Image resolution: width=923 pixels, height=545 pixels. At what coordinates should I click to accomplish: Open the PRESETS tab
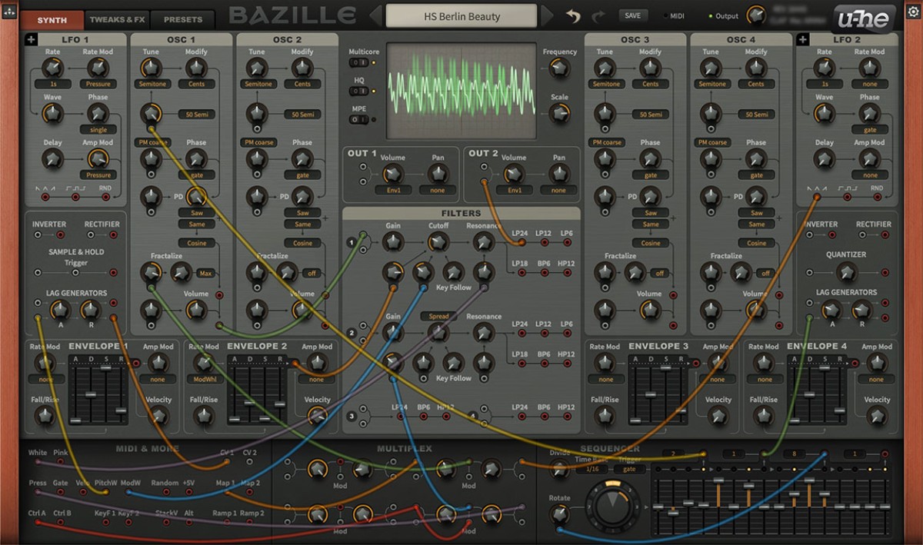pyautogui.click(x=182, y=19)
